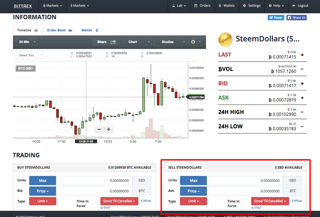The height and width of the screenshot is (217, 320).
Task: Click the current price marker on chart axis
Action: [195, 97]
